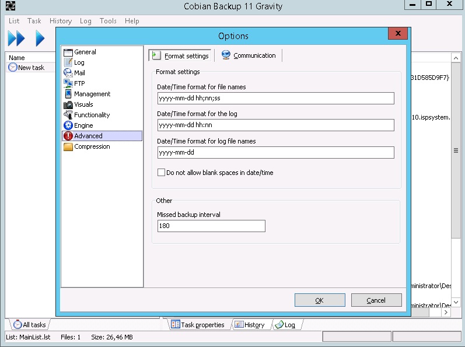The width and height of the screenshot is (465, 347).
Task: Select Compression in the options tree
Action: tap(92, 146)
